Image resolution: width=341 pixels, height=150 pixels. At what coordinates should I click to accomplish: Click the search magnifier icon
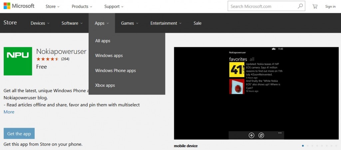point(300,6)
